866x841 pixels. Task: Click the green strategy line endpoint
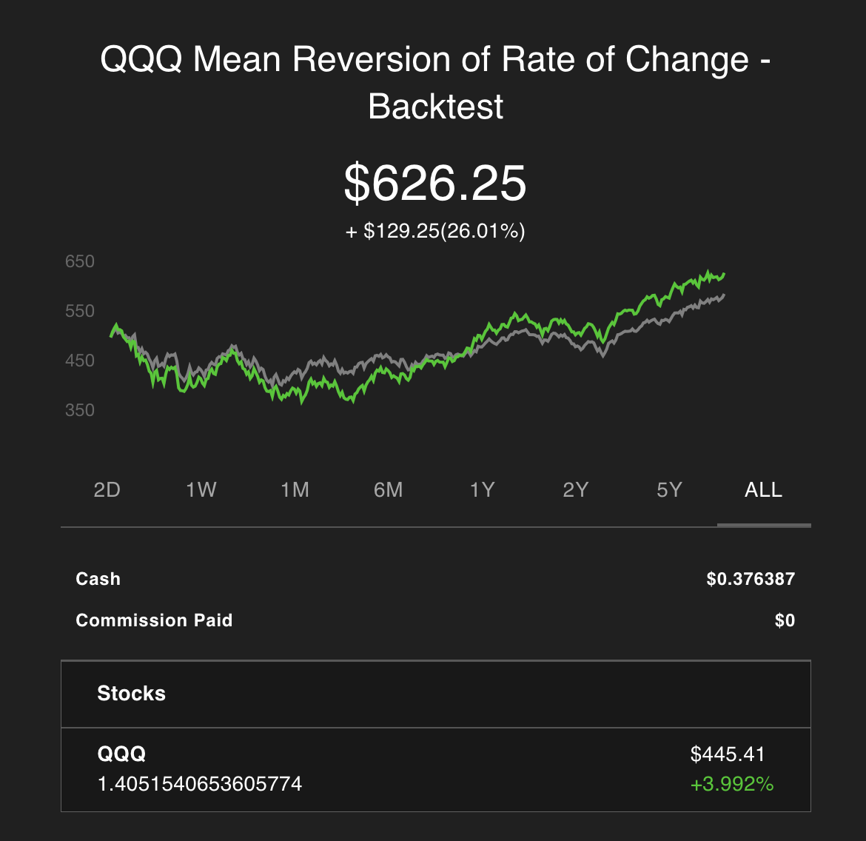[723, 274]
